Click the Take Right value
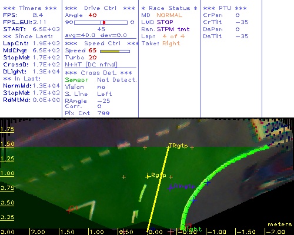 171,43
